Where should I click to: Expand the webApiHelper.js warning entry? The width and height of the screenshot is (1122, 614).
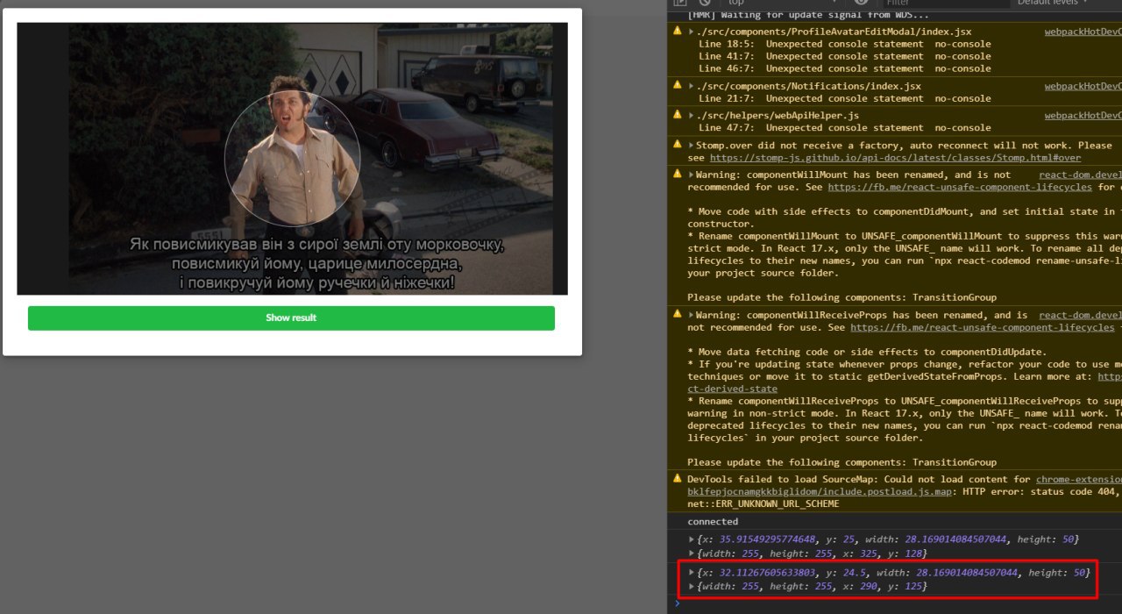(x=692, y=115)
